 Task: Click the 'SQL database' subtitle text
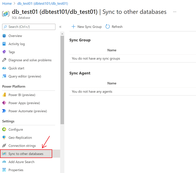point(21,18)
